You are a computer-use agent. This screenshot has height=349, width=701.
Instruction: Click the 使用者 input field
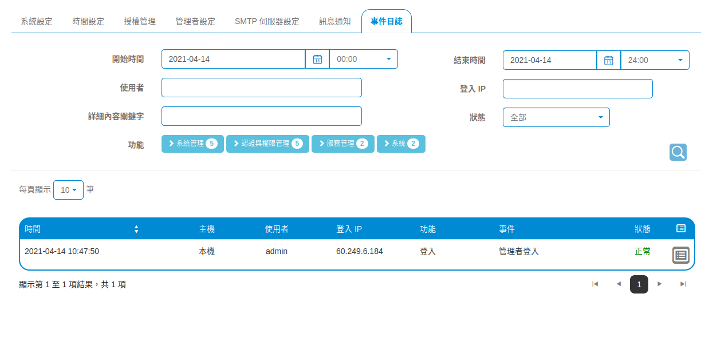262,88
